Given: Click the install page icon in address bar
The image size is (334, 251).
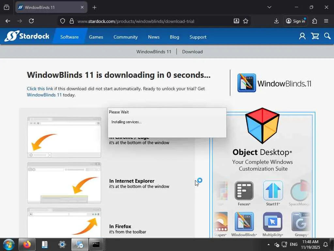Looking at the screenshot, I should point(236,21).
